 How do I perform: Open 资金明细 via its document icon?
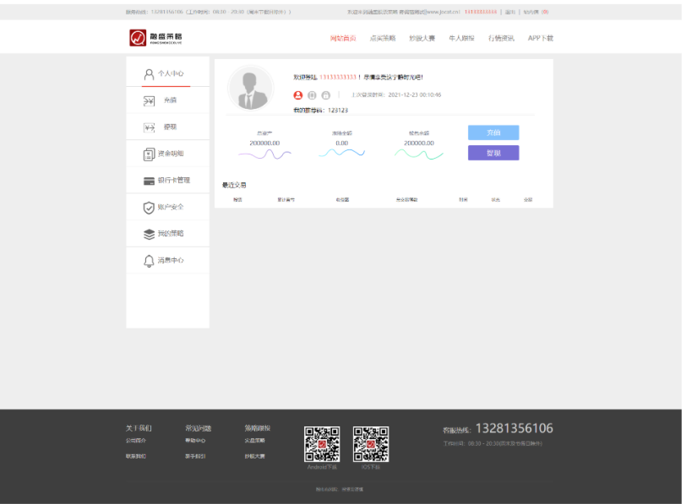point(149,154)
